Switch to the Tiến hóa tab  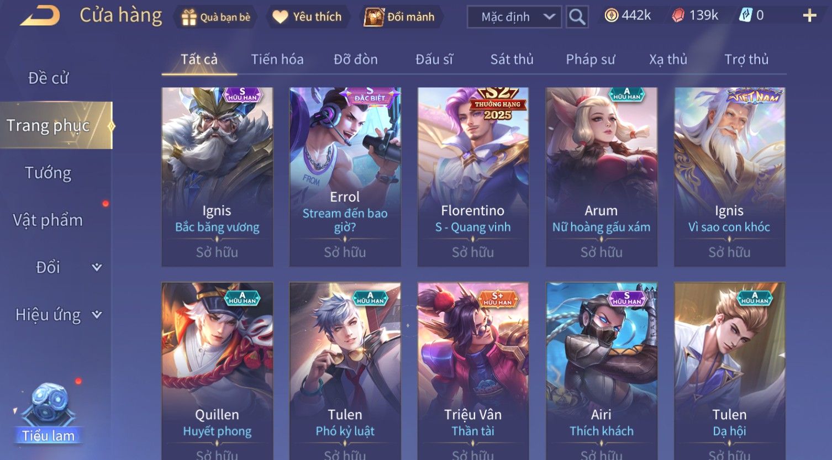point(277,59)
